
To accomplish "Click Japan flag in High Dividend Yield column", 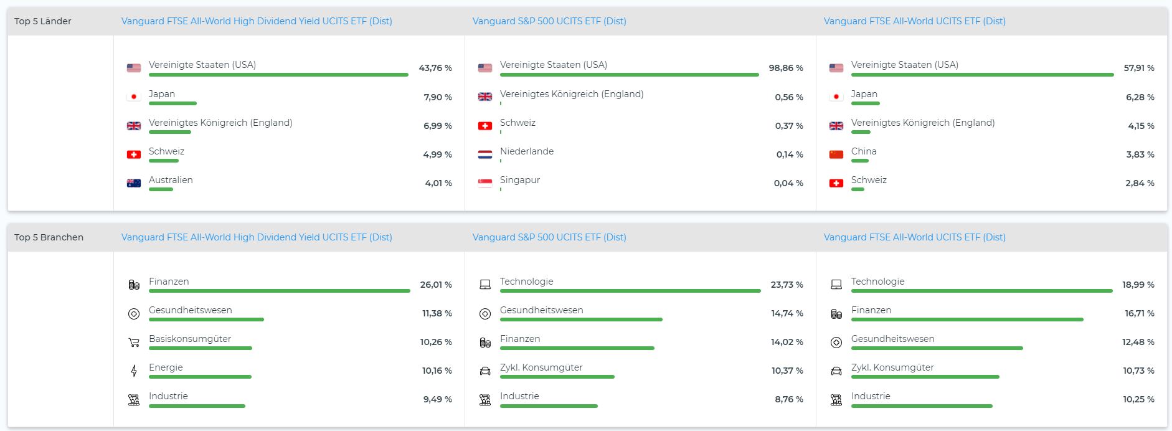I will 134,97.
